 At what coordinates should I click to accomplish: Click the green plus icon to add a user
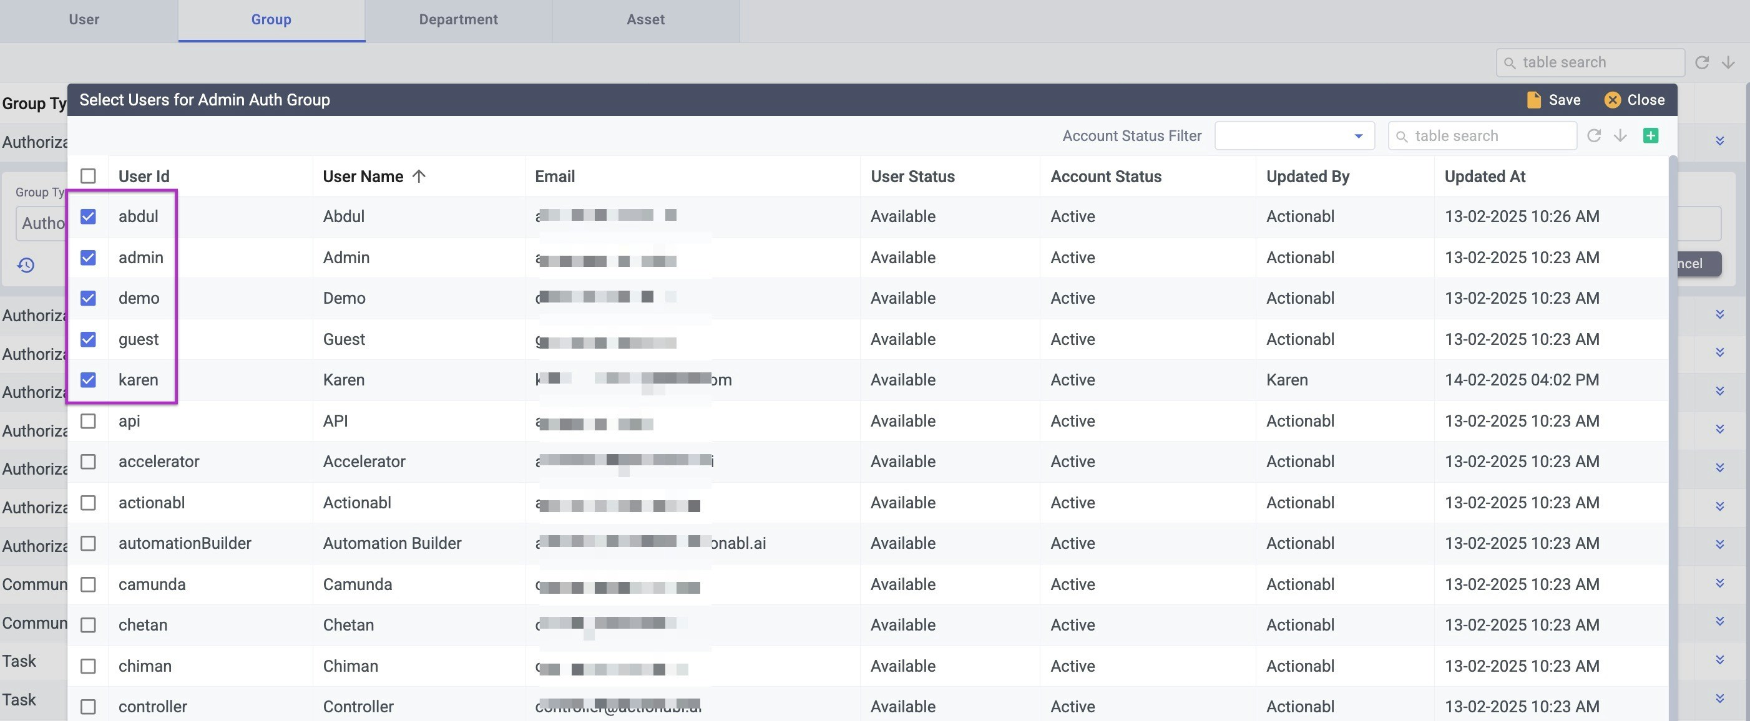1651,135
